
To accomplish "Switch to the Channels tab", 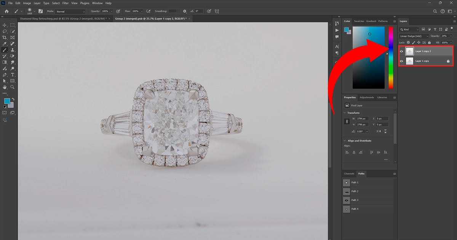I will click(x=349, y=174).
